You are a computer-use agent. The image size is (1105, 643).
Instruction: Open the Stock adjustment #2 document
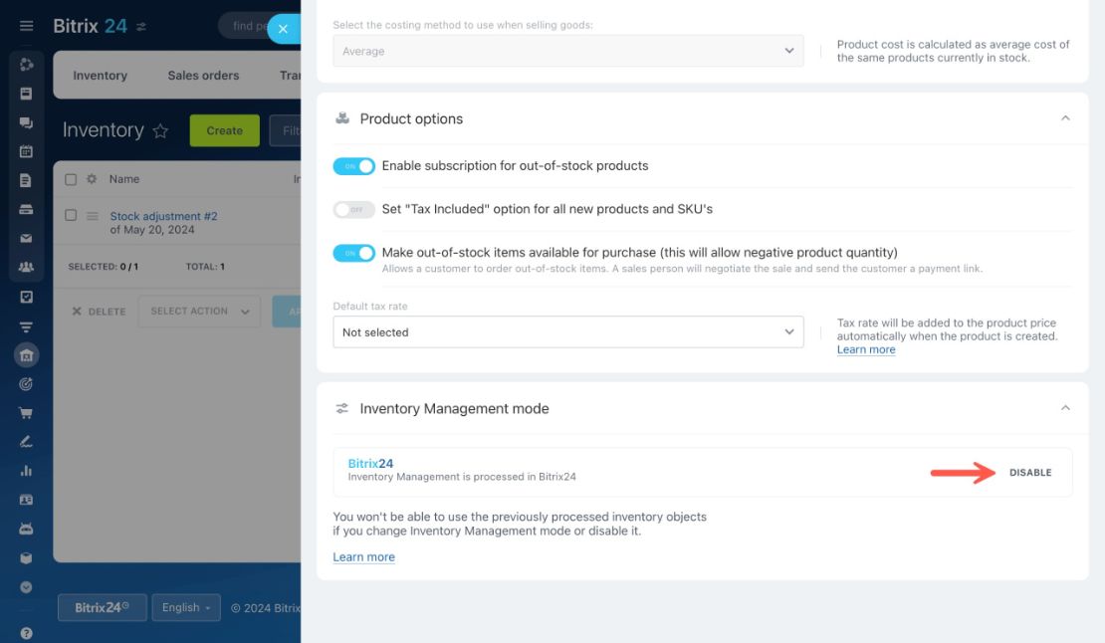coord(163,216)
